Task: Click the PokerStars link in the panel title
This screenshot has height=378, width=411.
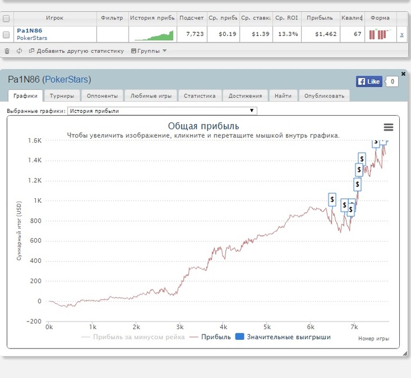Action: (x=66, y=79)
